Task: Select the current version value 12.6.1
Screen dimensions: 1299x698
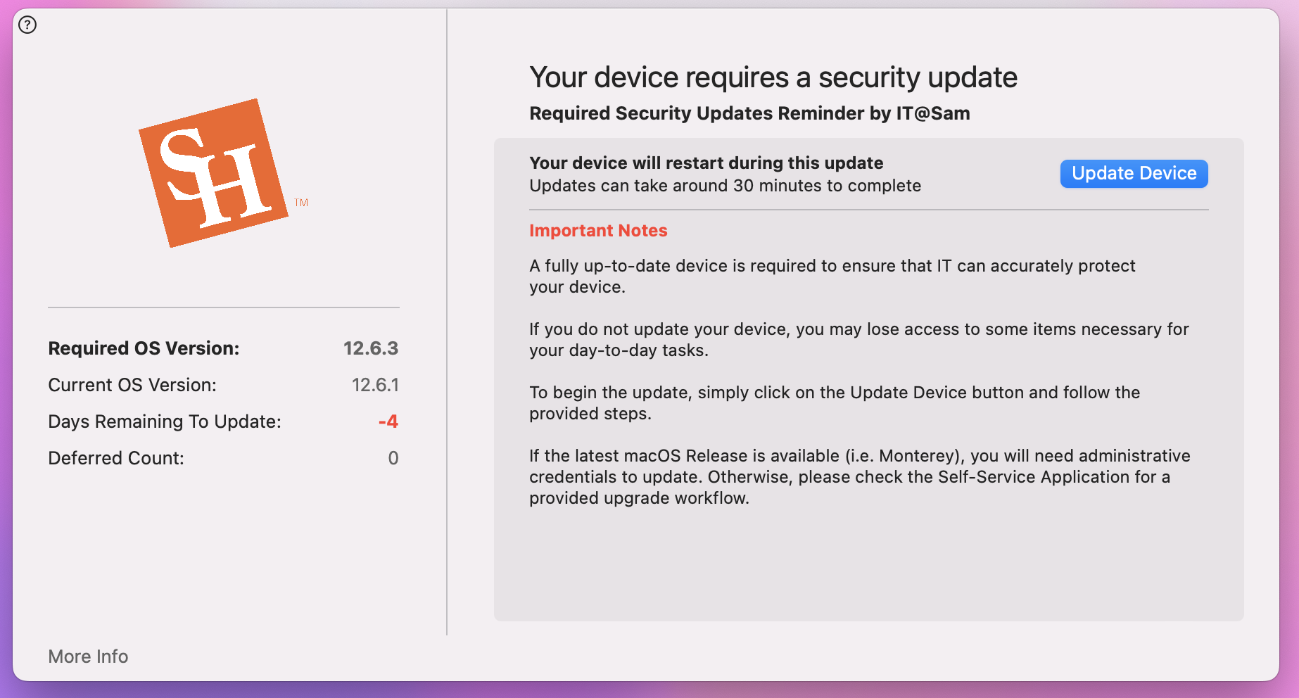Action: (x=374, y=385)
